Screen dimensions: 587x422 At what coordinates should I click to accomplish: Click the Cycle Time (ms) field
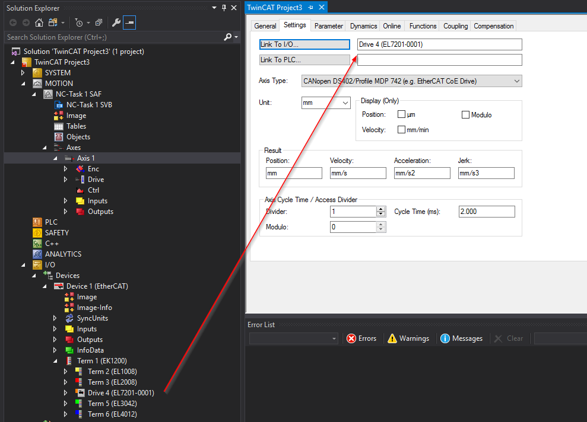tap(487, 212)
